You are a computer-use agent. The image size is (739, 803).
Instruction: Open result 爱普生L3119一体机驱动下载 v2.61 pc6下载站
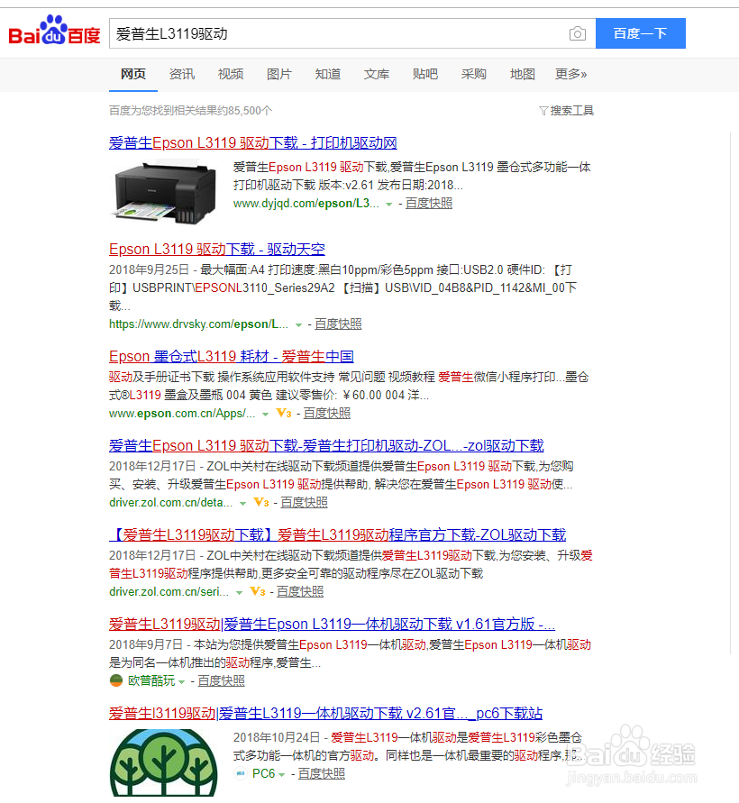[325, 714]
